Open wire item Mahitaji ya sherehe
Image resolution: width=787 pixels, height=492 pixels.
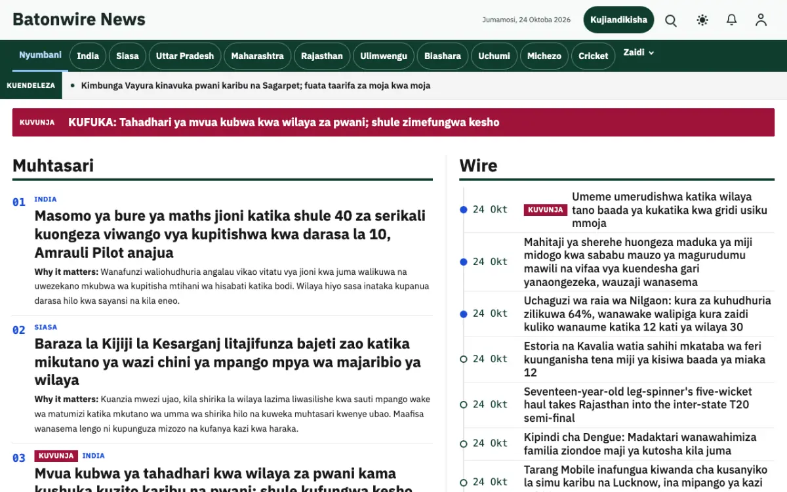pyautogui.click(x=638, y=262)
